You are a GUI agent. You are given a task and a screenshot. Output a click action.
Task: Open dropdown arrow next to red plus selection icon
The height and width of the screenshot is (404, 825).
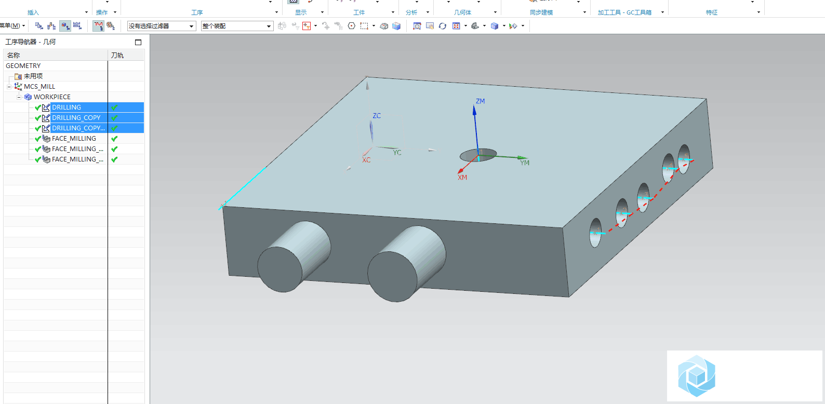[x=315, y=26]
